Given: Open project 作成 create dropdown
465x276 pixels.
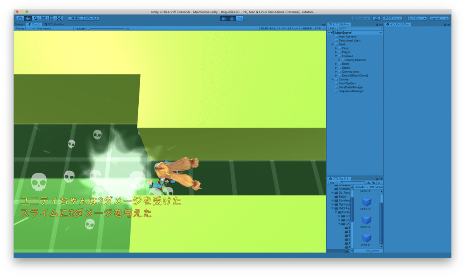Looking at the screenshot, I should (332, 182).
